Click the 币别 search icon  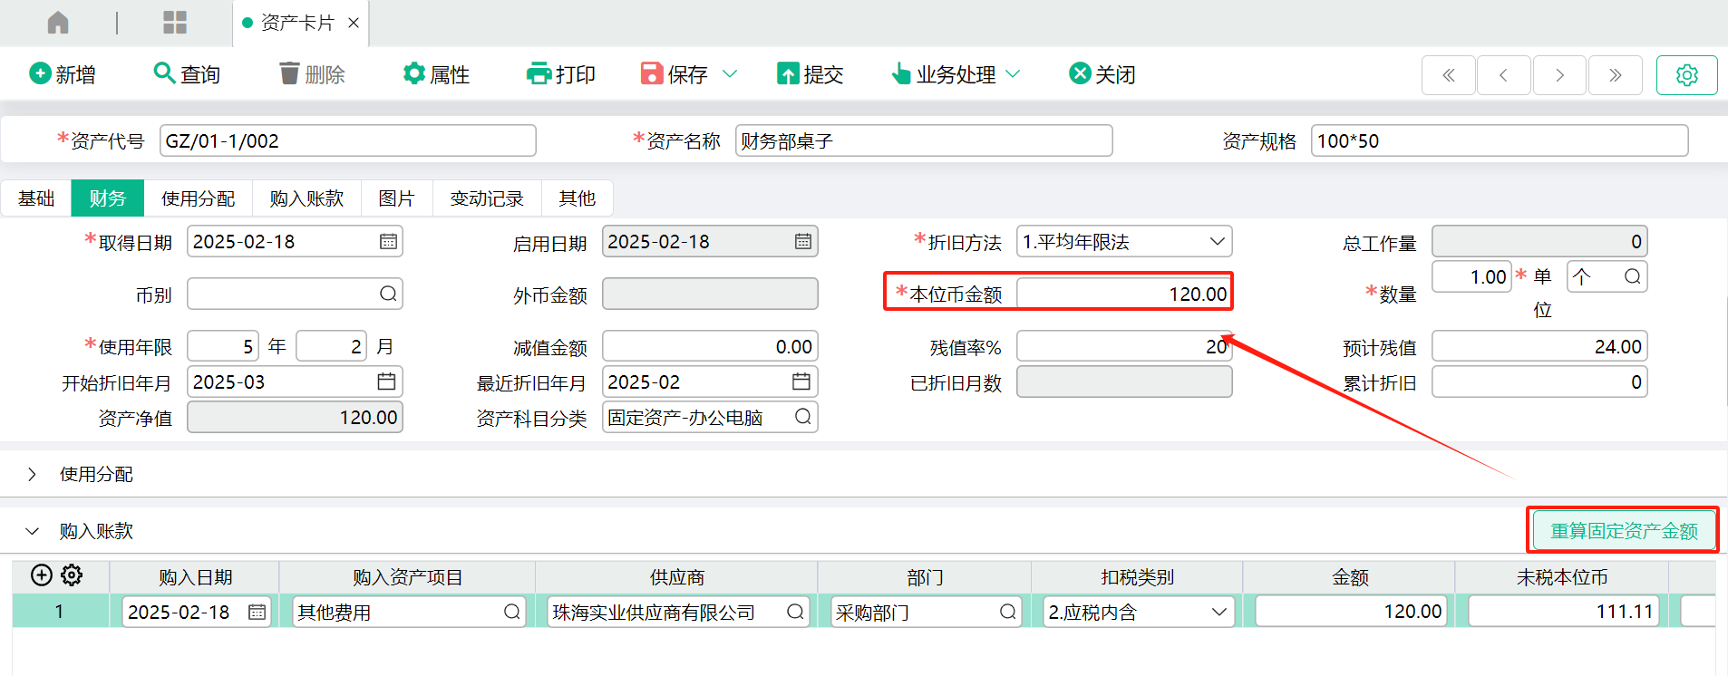coord(388,294)
